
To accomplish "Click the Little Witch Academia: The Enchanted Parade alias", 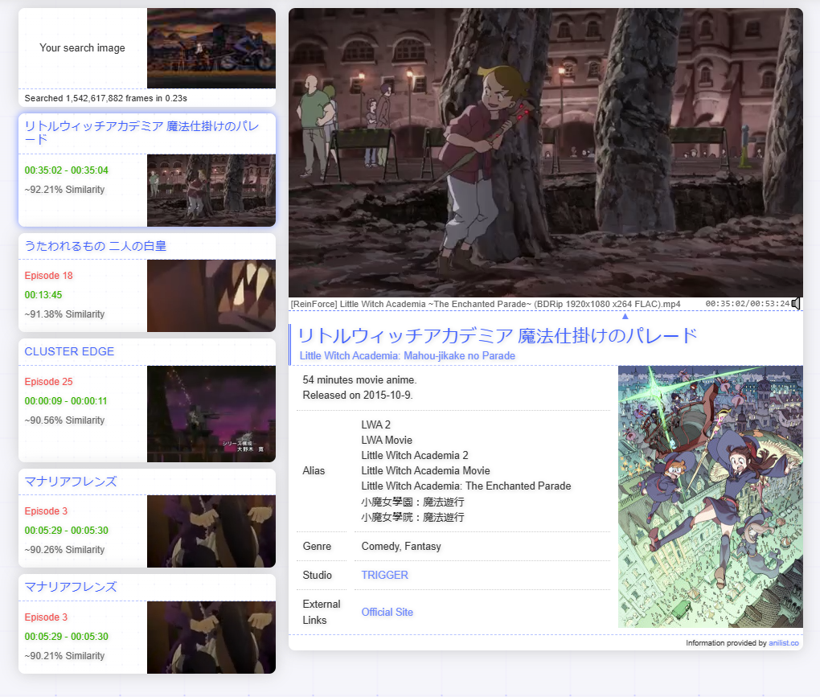I will click(x=466, y=486).
